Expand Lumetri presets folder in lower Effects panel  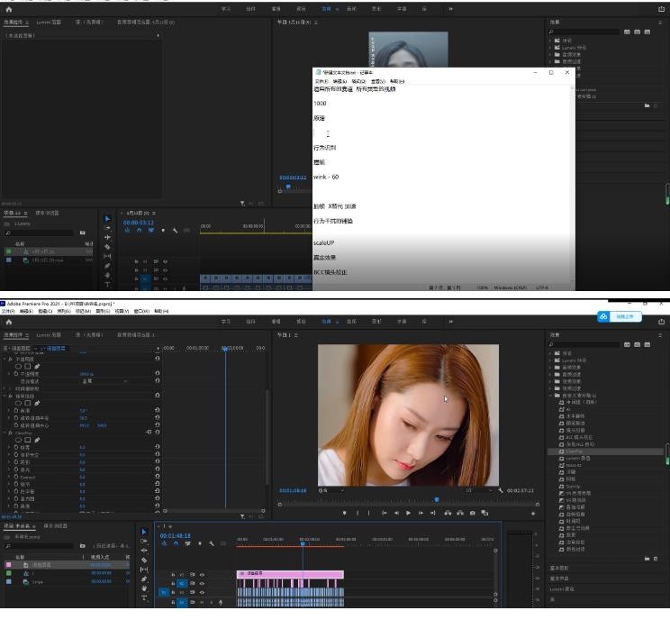[x=550, y=360]
